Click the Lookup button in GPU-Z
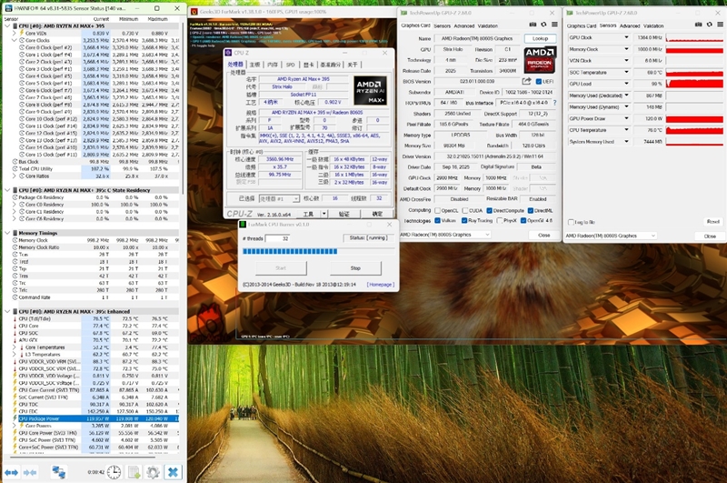The width and height of the screenshot is (727, 483). point(540,39)
